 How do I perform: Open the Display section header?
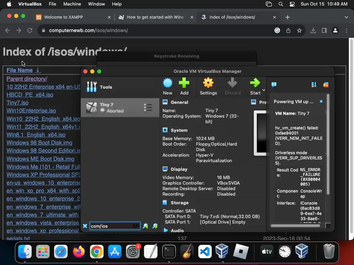179,169
